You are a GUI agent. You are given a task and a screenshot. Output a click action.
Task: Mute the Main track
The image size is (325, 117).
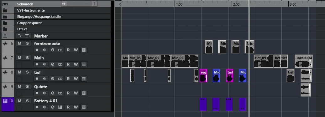(x=19, y=58)
